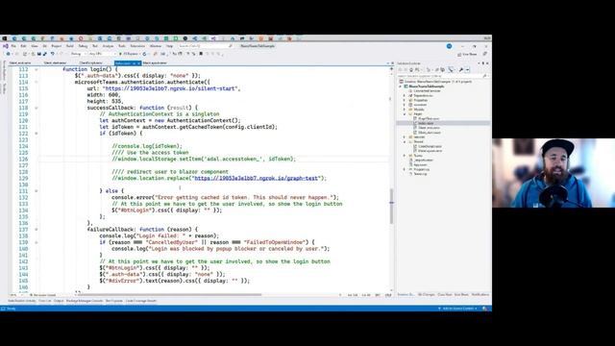Click the Solution Explorer Home icon
Viewport: 615px width, 346px height.
pos(411,70)
